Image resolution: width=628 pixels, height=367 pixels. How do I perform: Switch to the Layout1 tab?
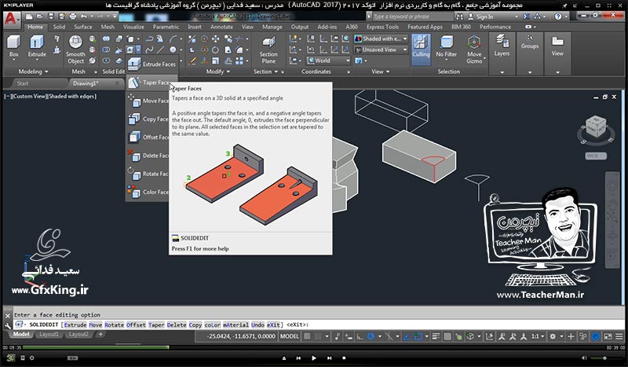coord(49,334)
